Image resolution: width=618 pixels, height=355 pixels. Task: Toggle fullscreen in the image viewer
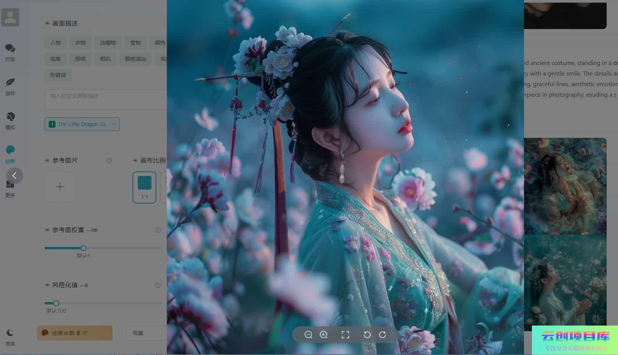pyautogui.click(x=345, y=335)
